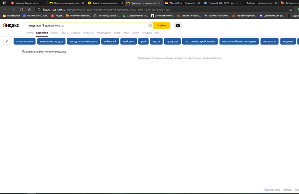Reload the page
This screenshot has width=299, height=194.
point(21,9)
